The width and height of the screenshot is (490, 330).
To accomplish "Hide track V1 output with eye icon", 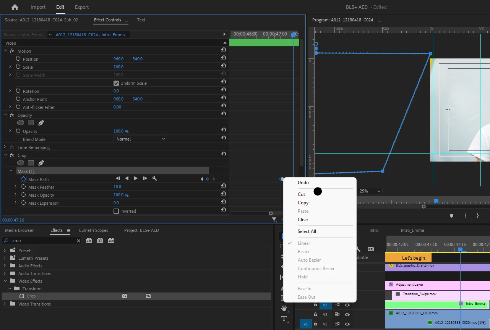I will coord(347,324).
